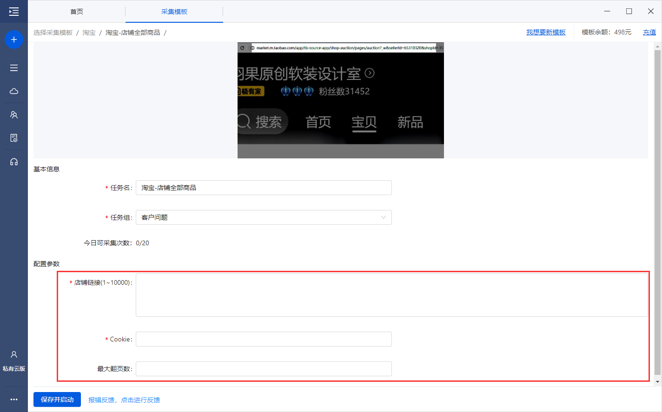Open the three-dots more menu in sidebar

(x=14, y=399)
